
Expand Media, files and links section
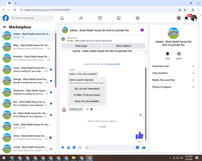coord(173,80)
